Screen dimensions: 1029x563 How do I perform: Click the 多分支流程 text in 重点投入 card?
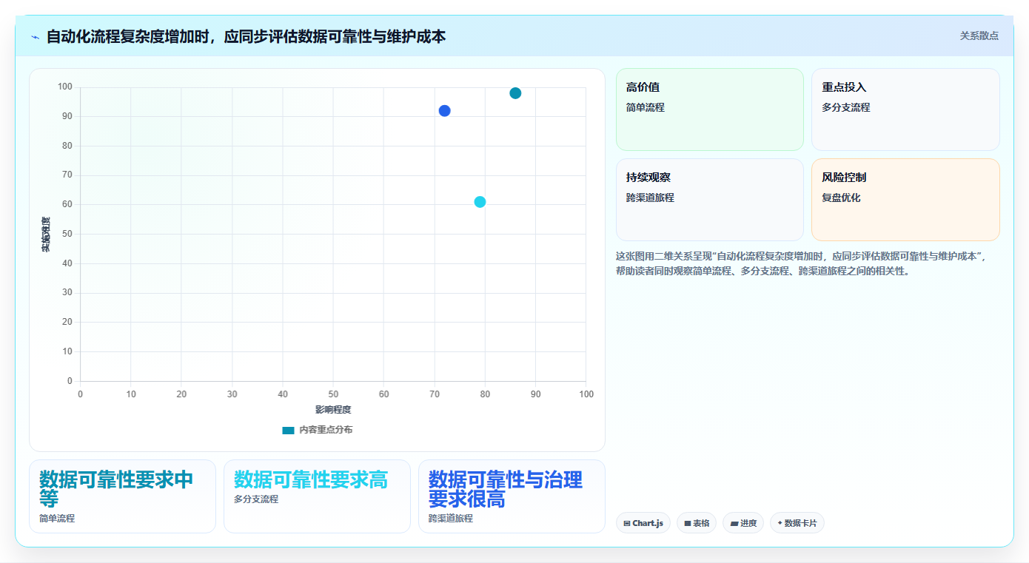(x=846, y=108)
